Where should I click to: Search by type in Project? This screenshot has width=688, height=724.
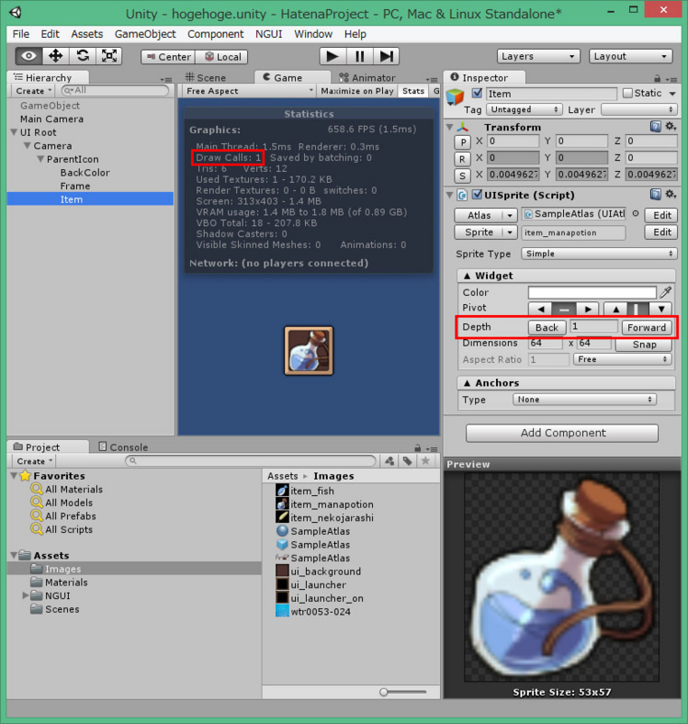[389, 461]
